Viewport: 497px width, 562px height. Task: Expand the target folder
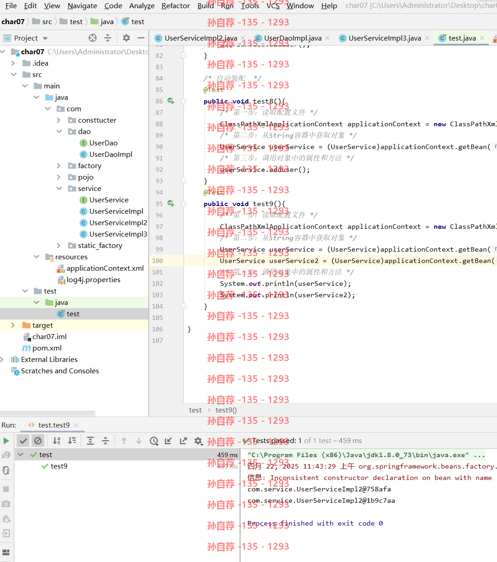click(x=13, y=325)
